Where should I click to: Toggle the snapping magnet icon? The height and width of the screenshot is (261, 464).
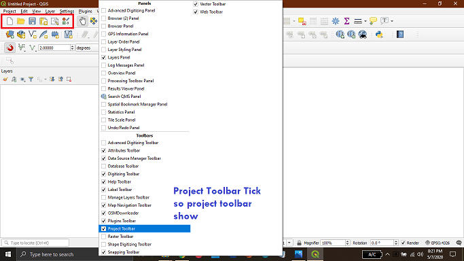click(10, 48)
